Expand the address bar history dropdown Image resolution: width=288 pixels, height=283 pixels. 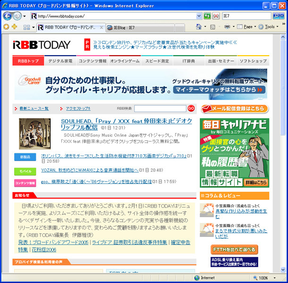point(199,16)
